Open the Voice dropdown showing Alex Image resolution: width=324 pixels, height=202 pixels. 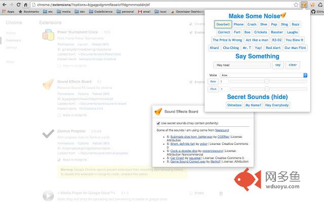[263, 75]
